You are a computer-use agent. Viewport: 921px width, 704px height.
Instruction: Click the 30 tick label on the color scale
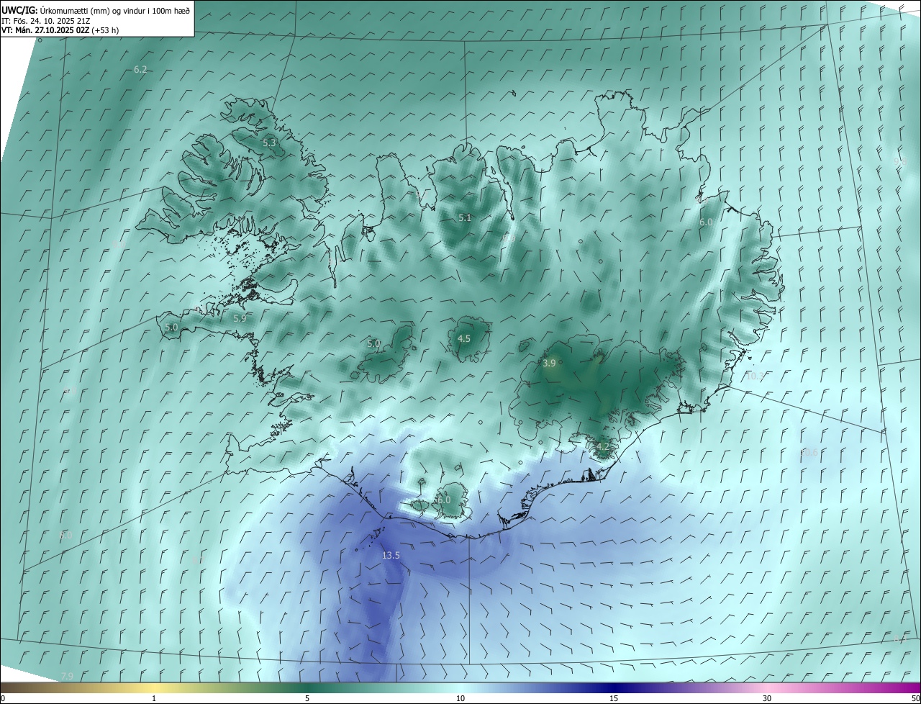(x=767, y=698)
